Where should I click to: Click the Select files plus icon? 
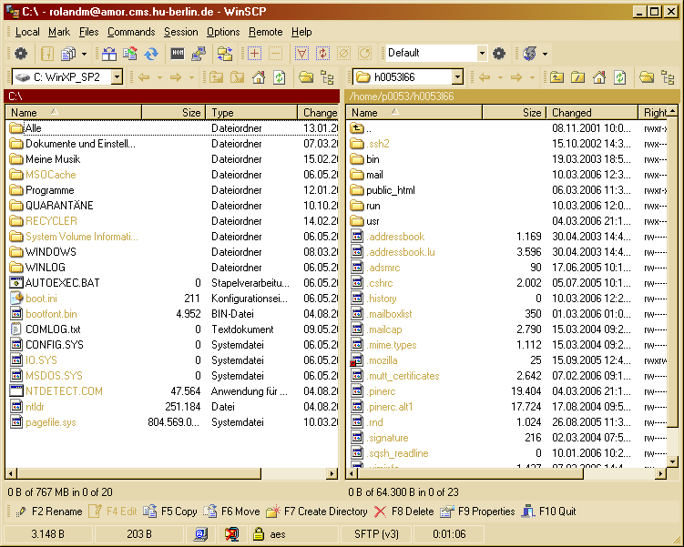coord(255,54)
